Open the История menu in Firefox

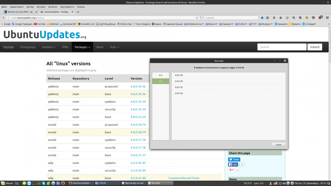(41, 7)
